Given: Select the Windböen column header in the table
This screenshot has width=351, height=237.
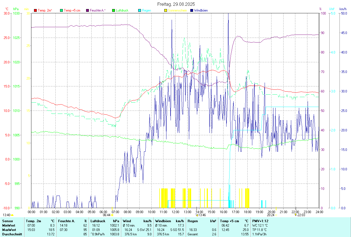Looking at the screenshot, I should pyautogui.click(x=163, y=221).
